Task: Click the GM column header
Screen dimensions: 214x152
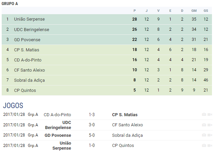Action: (194, 10)
